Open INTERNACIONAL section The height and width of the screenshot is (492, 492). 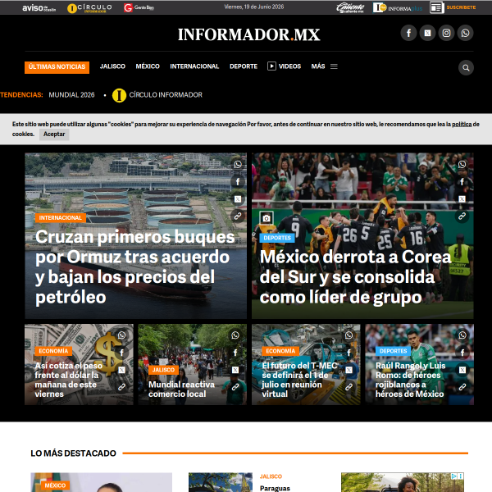coord(194,66)
